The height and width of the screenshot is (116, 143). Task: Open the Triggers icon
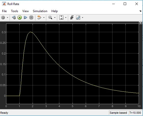[x=72, y=17]
